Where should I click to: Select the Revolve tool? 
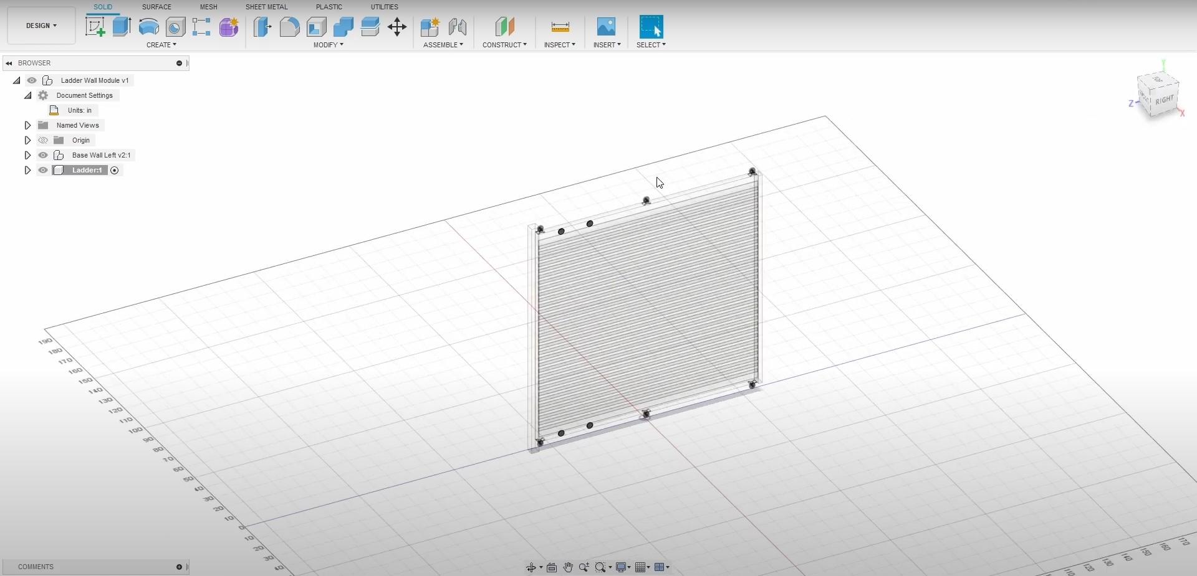click(x=148, y=27)
